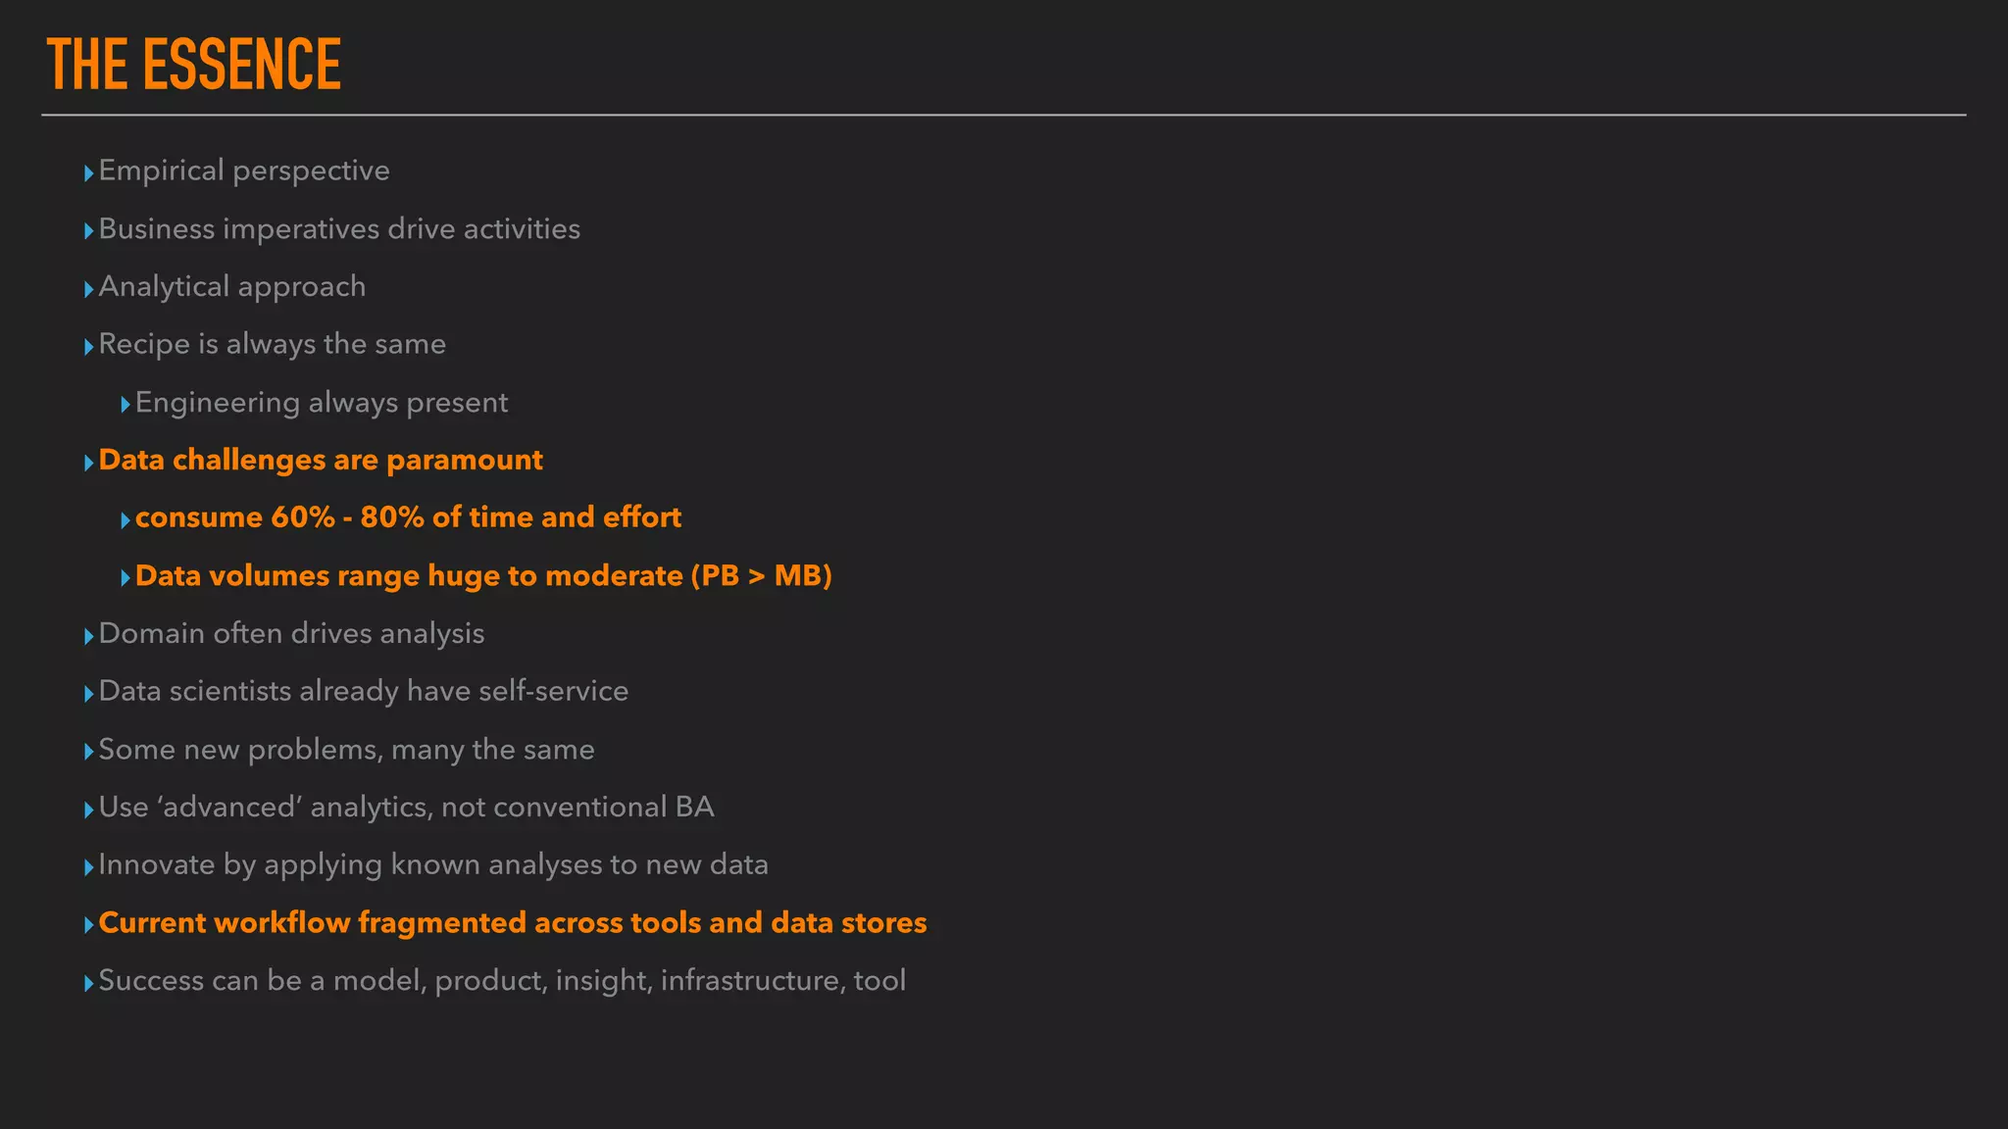The image size is (2008, 1129).
Task: Click the bullet arrow before Domain often drives analysis
Action: (89, 636)
